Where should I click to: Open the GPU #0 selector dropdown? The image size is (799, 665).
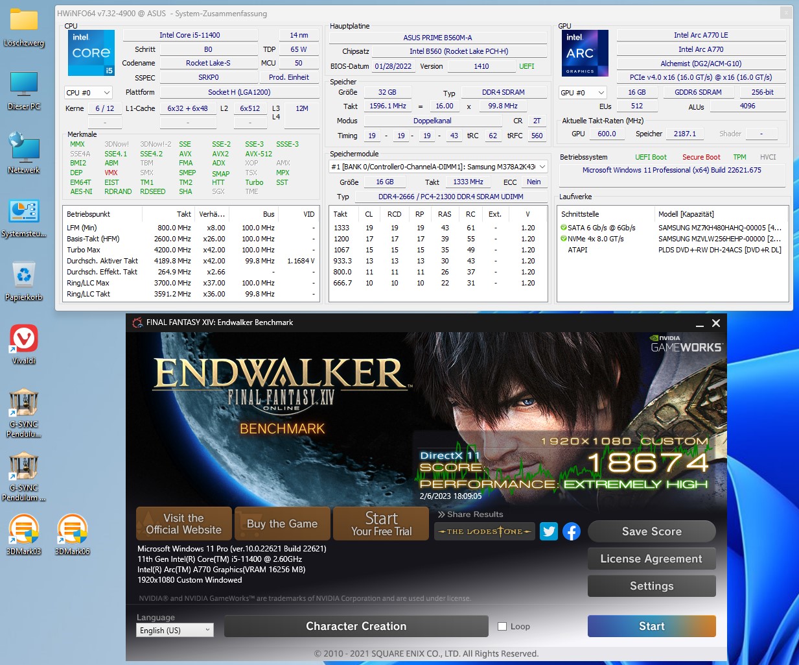click(x=582, y=93)
